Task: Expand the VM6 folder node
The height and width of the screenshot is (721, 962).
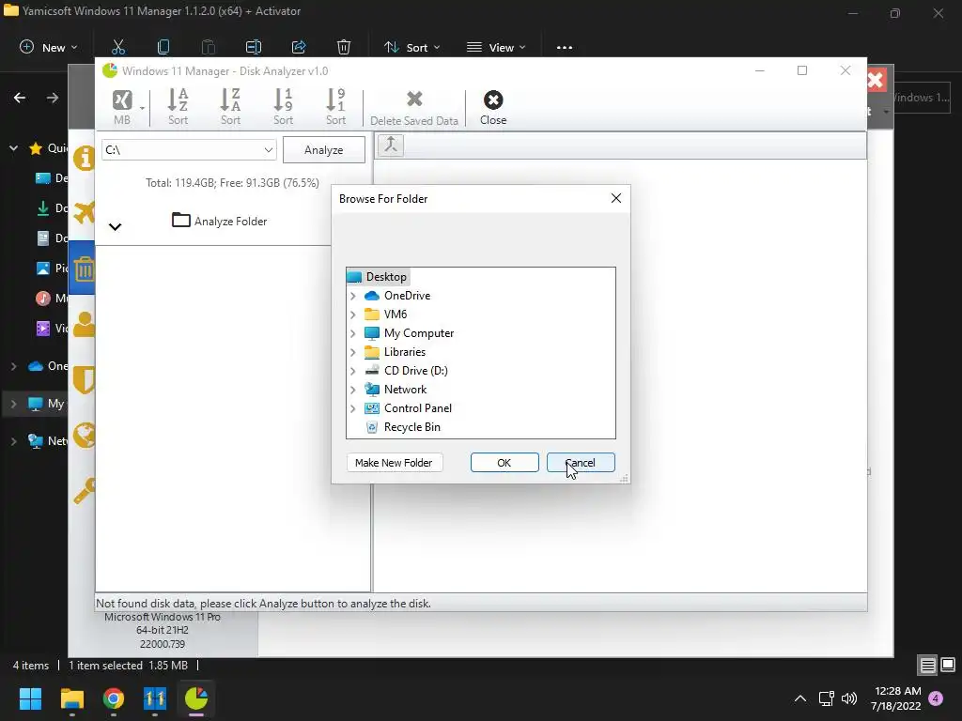Action: coord(353,314)
